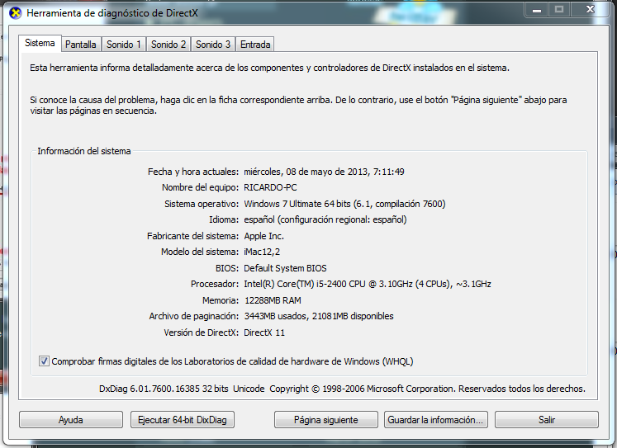Viewport: 617px width, 448px height.
Task: Click the Intel Core i5-2400 processor value
Action: click(x=368, y=284)
